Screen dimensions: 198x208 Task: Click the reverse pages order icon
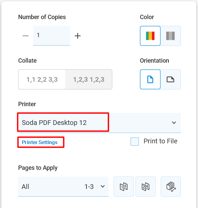coord(171,187)
